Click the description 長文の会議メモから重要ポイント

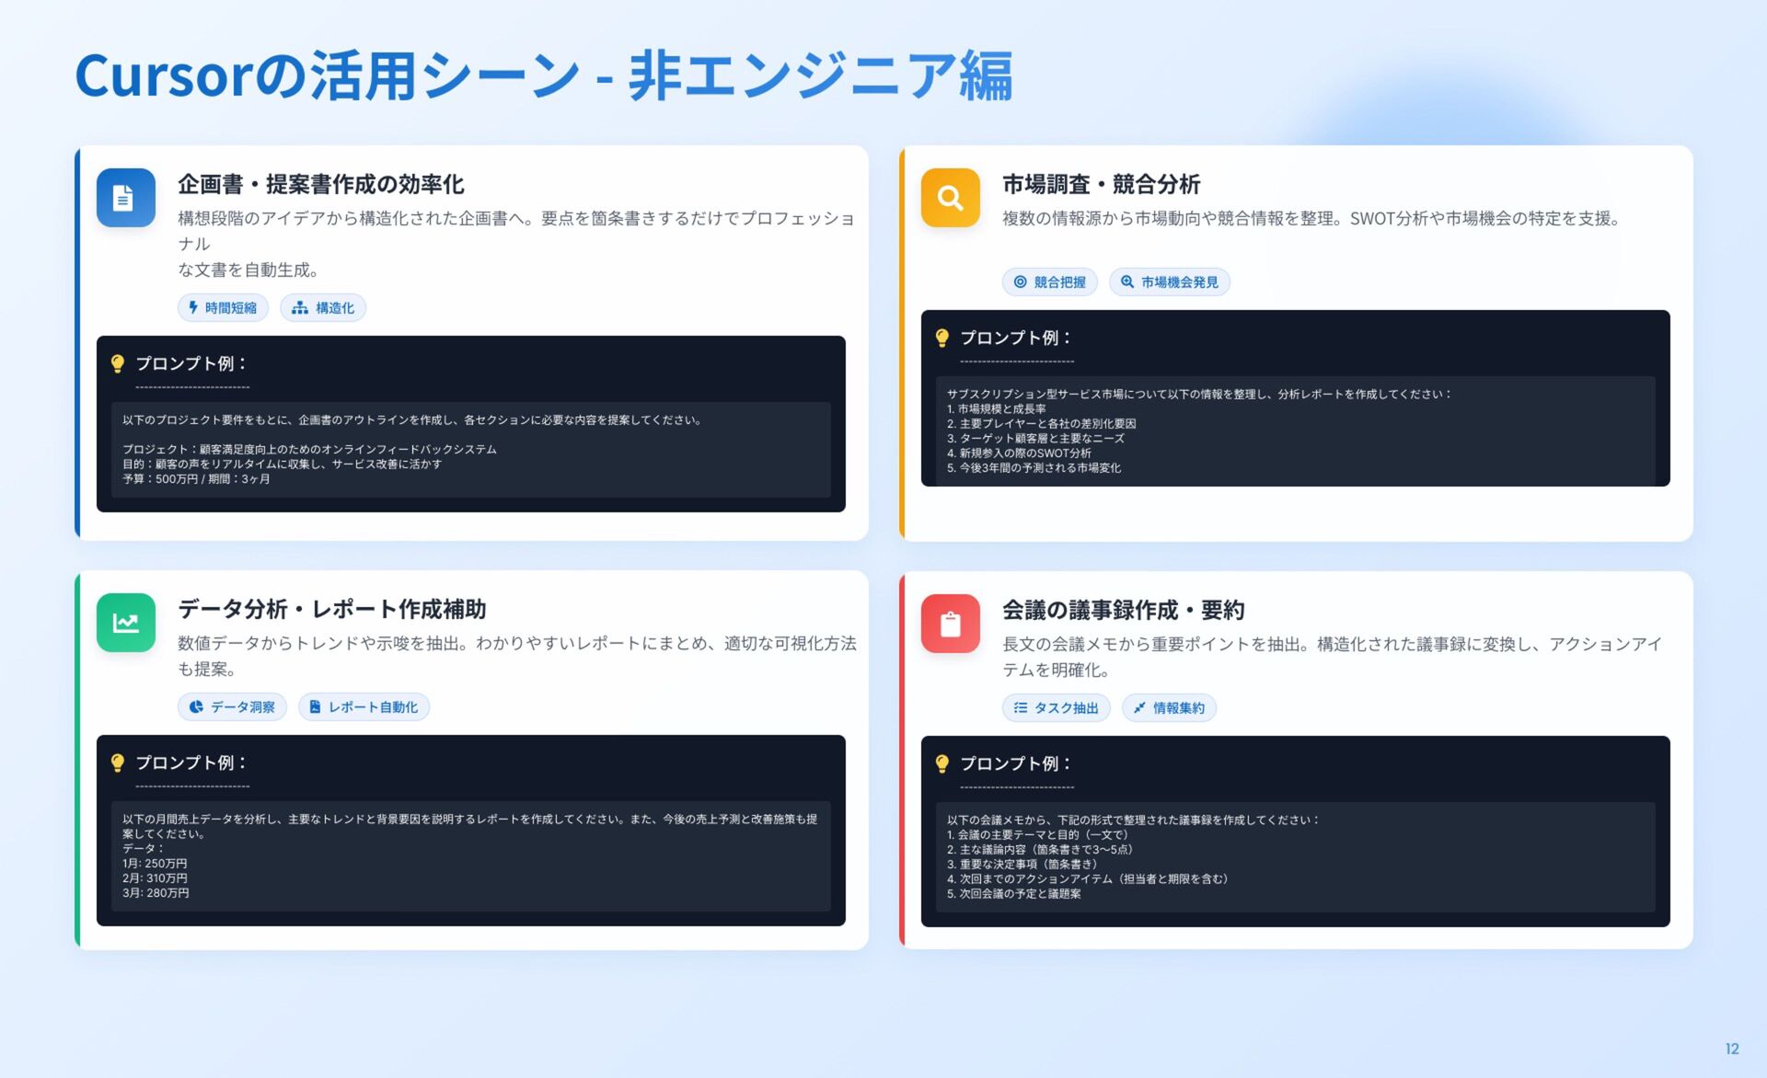1333,657
